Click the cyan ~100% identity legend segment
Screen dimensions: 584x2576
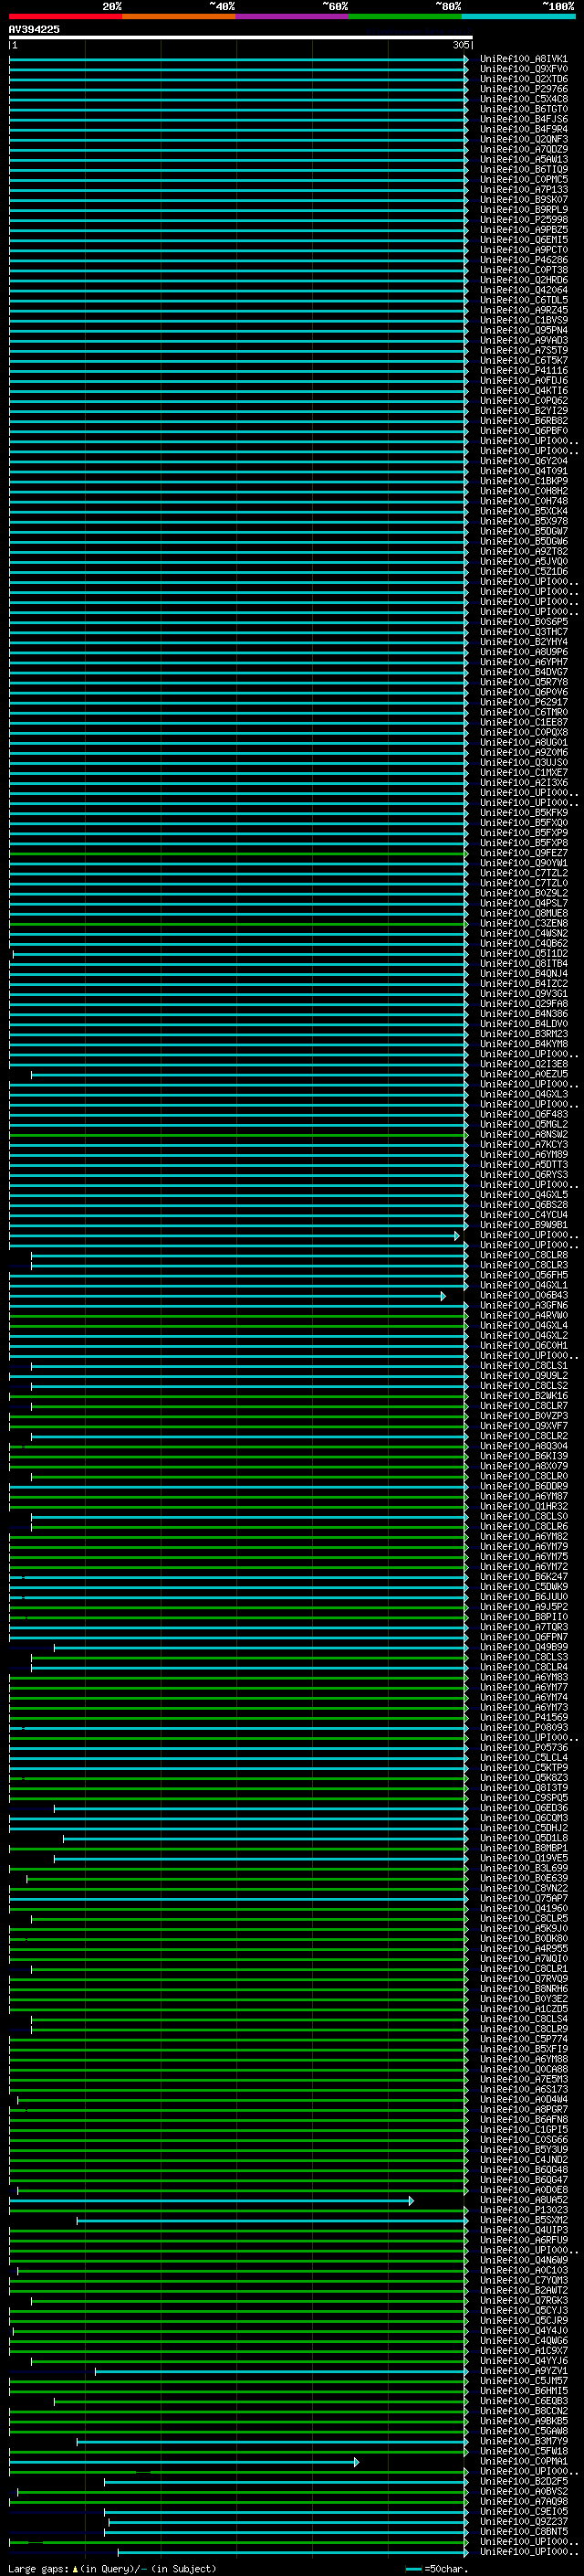(x=518, y=16)
